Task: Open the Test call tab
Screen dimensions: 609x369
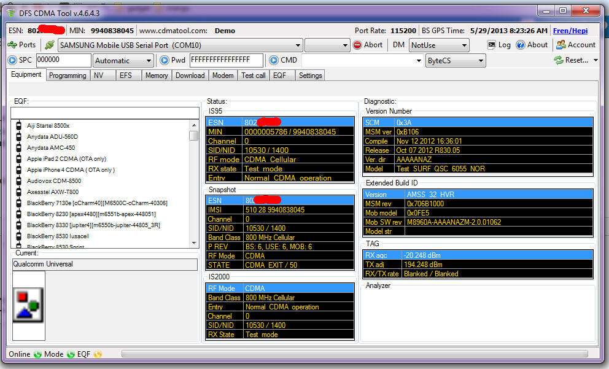Action: coord(253,75)
